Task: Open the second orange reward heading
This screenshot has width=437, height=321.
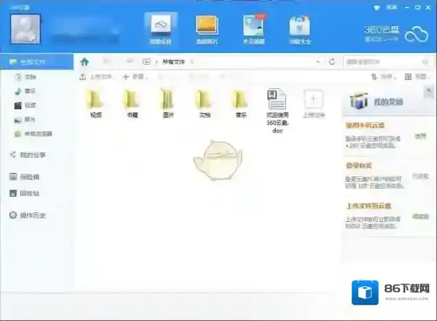Action: [x=359, y=166]
